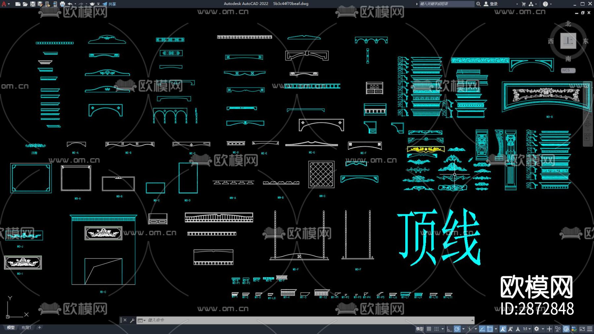Click the Plot printer icon
This screenshot has height=334, width=594.
coord(62,4)
